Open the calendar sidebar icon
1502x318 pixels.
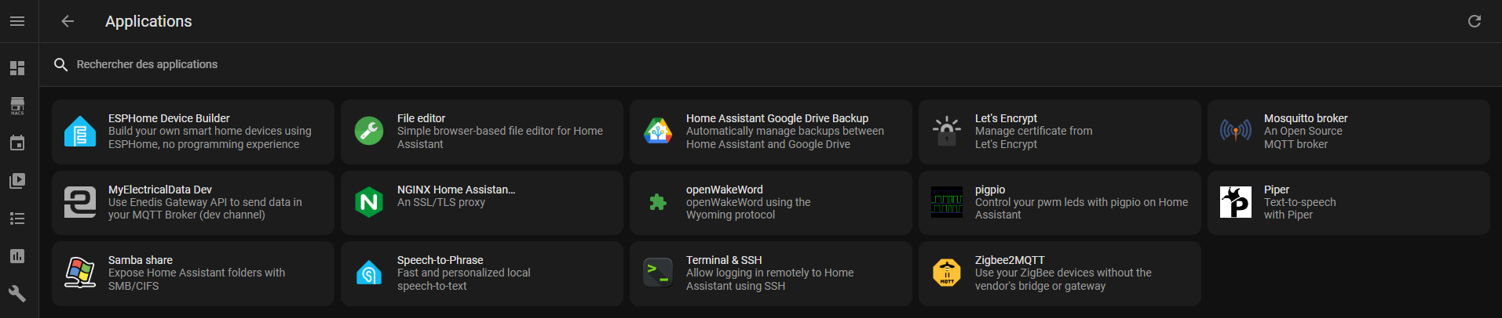pyautogui.click(x=17, y=143)
